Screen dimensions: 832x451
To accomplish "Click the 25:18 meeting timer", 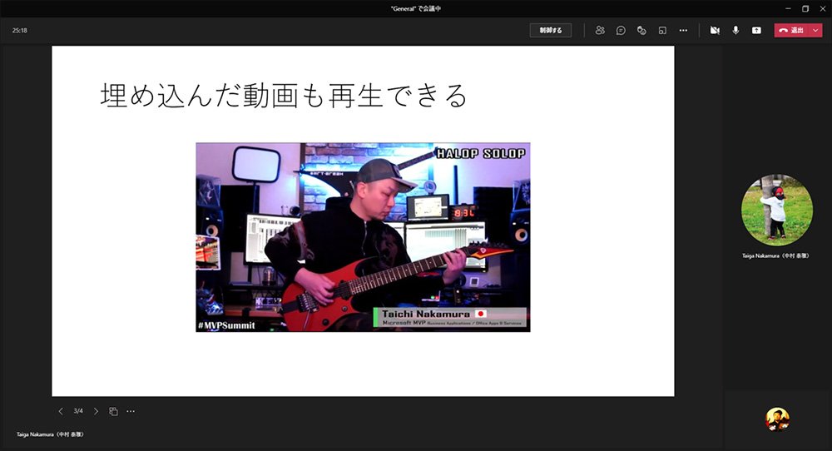I will (20, 30).
